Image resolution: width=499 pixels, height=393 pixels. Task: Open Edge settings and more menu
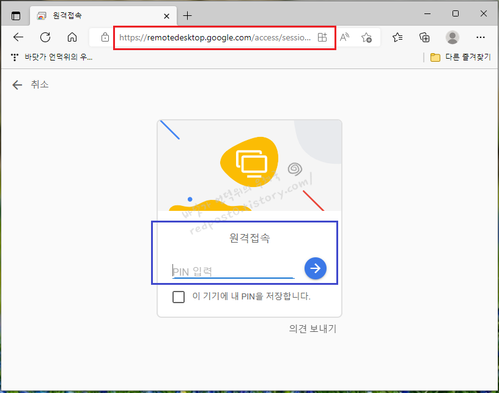[480, 37]
